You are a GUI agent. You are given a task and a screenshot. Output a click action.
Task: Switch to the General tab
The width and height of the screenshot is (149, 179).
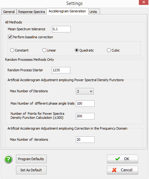[9, 12]
